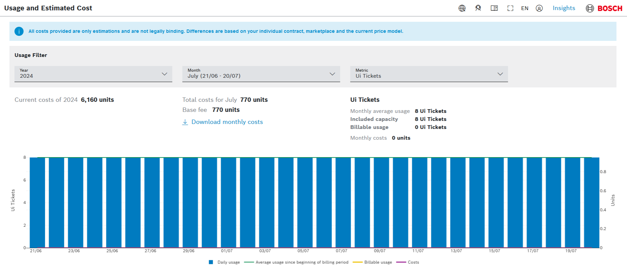Open the user profile icon
Viewport: 627px width, 275px height.
tap(539, 8)
